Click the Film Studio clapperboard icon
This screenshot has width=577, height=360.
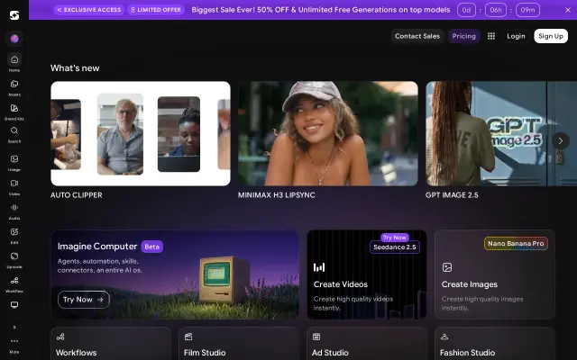[188, 337]
